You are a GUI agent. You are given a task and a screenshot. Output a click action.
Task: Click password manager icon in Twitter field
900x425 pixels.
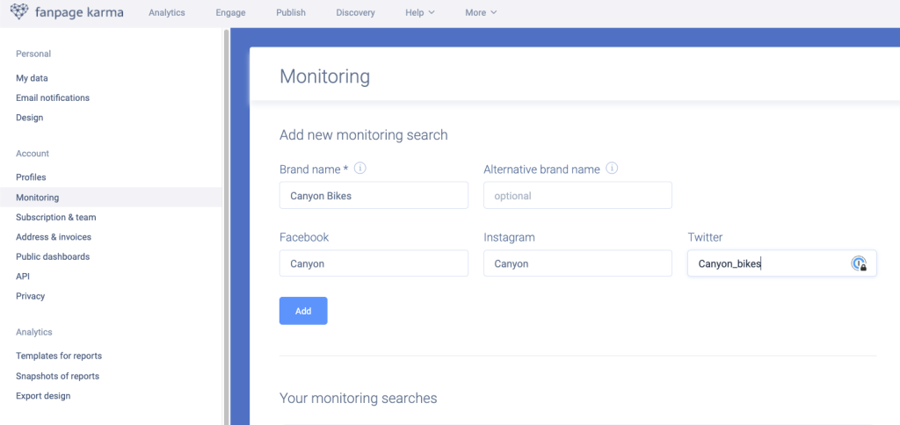tap(859, 263)
